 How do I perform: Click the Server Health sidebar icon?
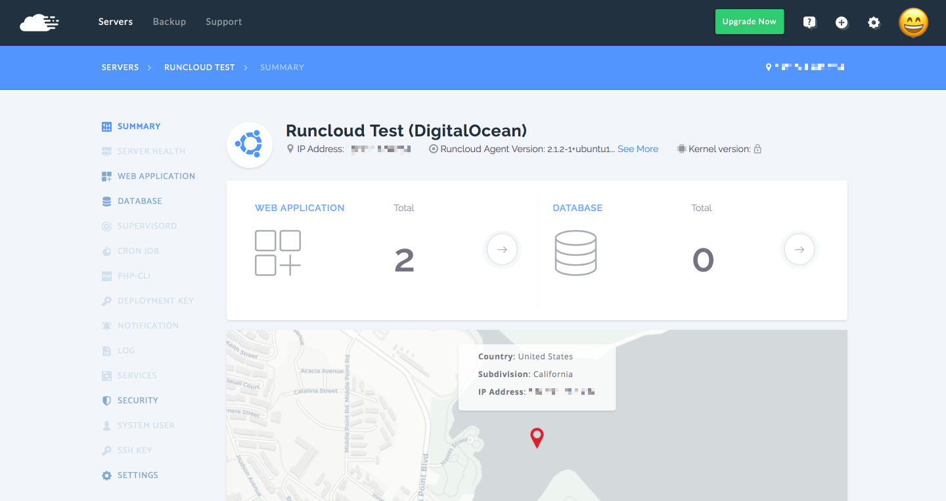tap(106, 151)
